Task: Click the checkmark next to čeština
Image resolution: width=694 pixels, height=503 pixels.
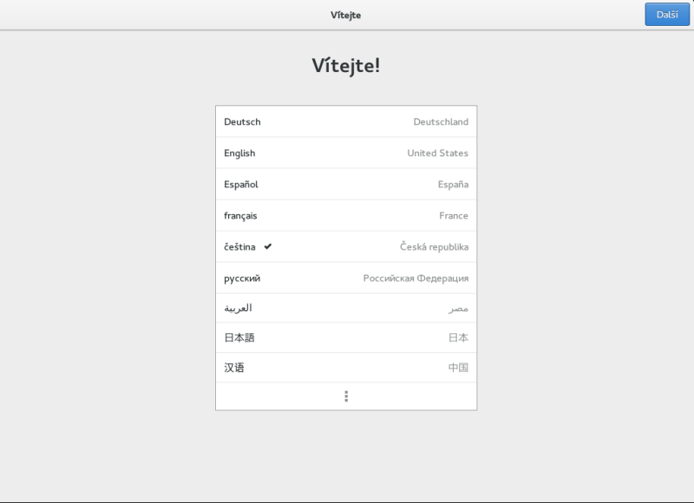Action: 268,247
